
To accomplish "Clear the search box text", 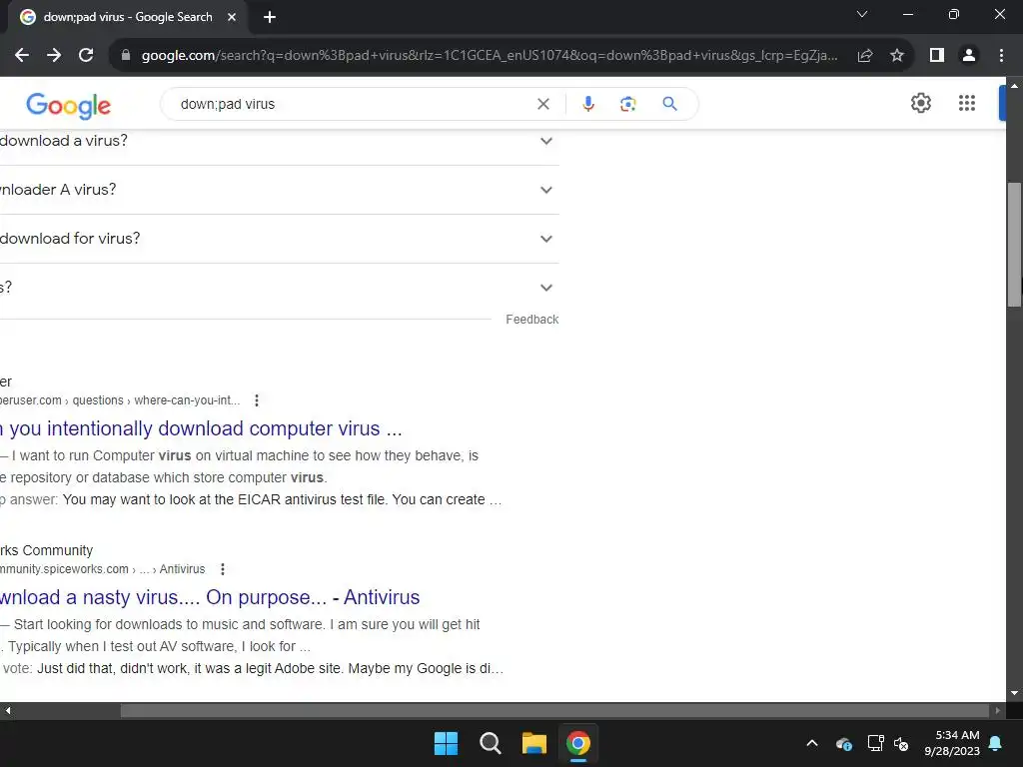I will (542, 104).
